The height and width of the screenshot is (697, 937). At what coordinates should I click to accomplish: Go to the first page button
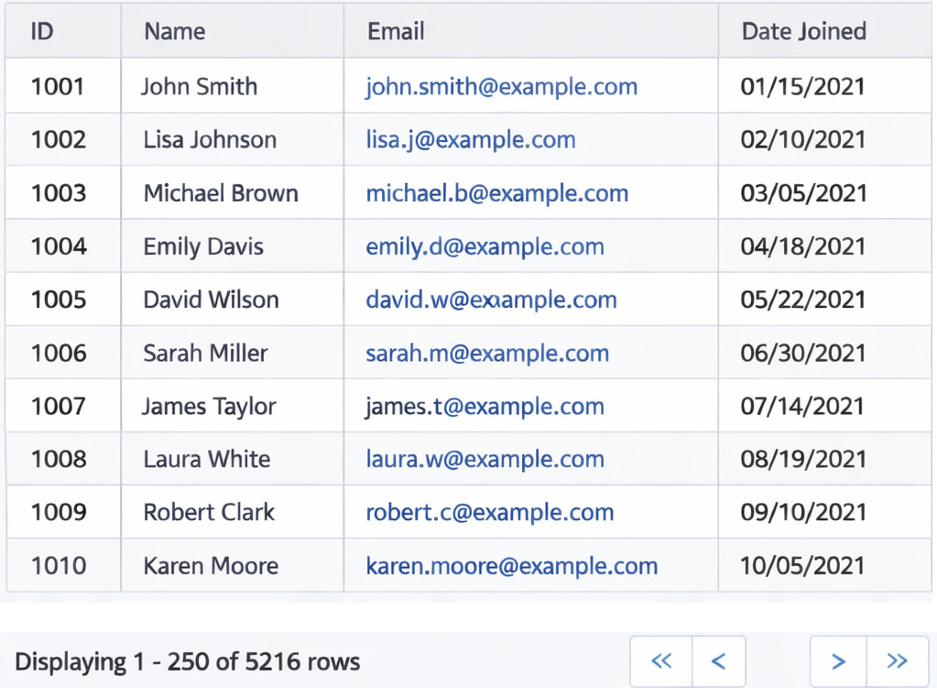pos(660,661)
